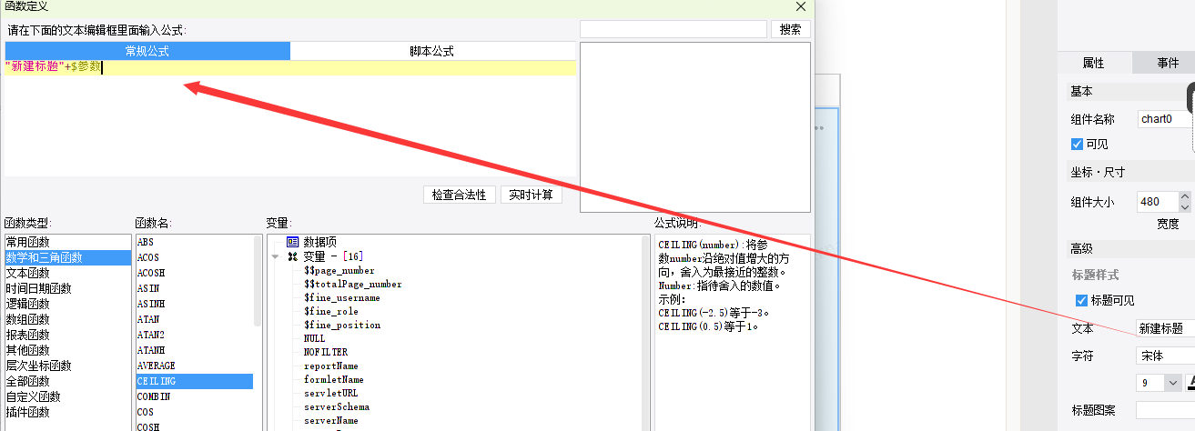The image size is (1195, 431).
Task: Click the 变量 node icon
Action: click(x=292, y=256)
